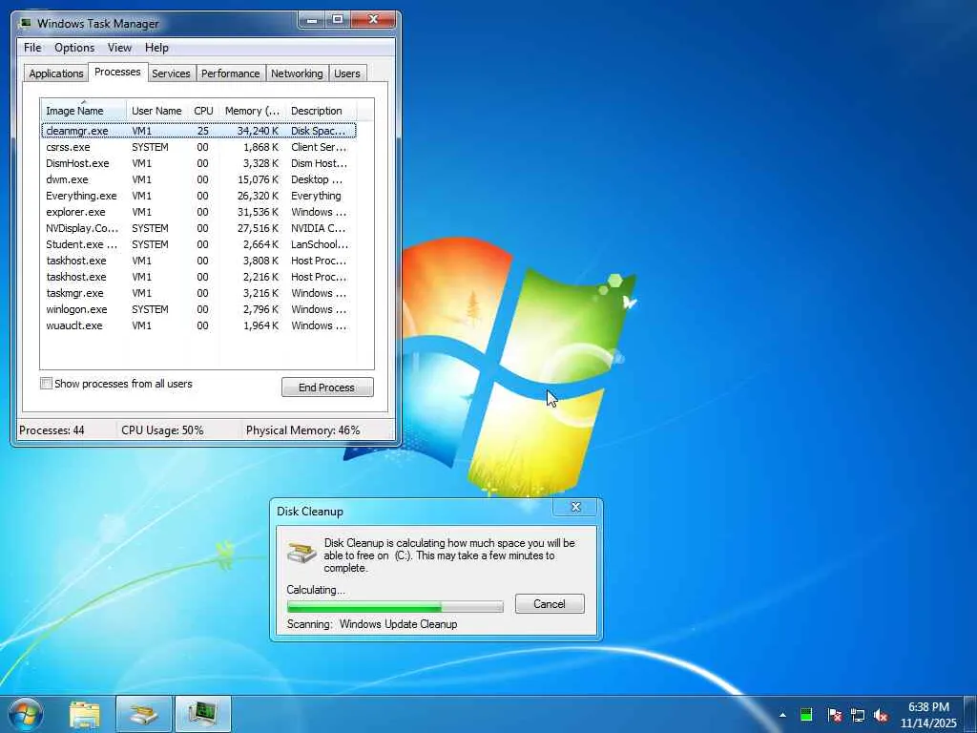The image size is (977, 733).
Task: Select the DismHost.exe process
Action: 198,163
